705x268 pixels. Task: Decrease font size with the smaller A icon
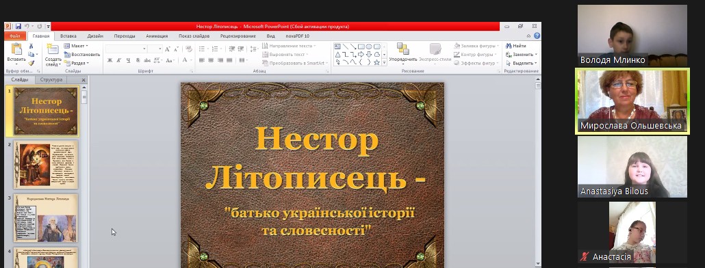point(176,49)
